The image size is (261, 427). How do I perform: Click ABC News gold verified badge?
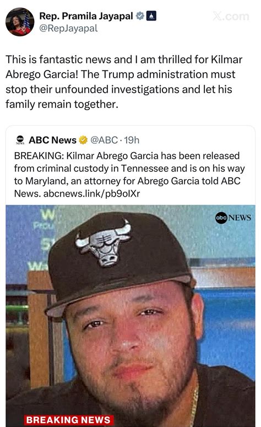[x=83, y=140]
